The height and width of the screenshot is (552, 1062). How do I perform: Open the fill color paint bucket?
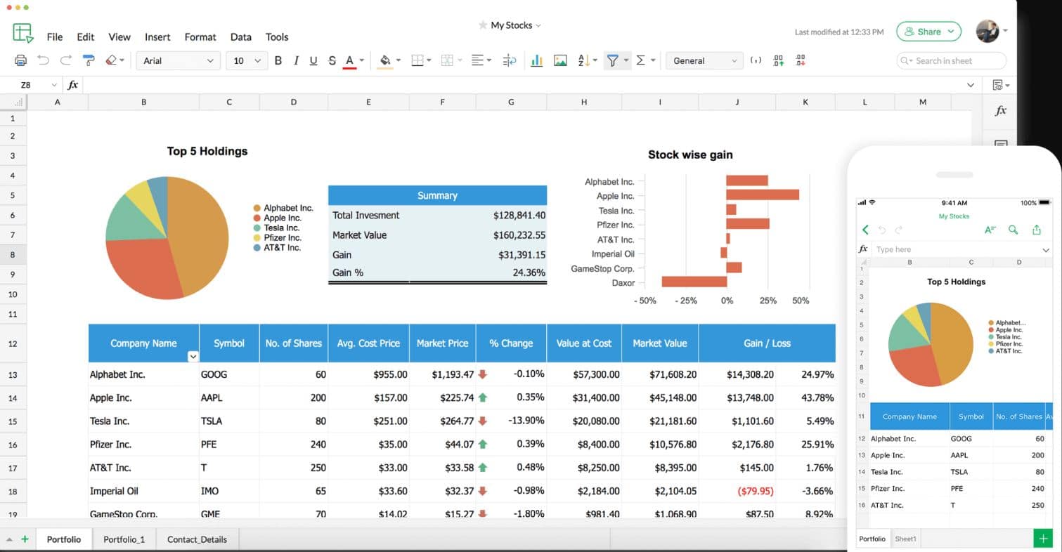click(x=384, y=61)
